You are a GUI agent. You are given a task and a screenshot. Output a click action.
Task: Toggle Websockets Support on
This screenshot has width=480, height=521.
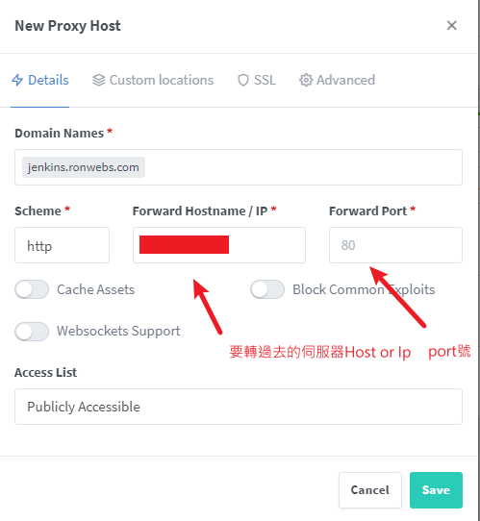[x=32, y=332]
